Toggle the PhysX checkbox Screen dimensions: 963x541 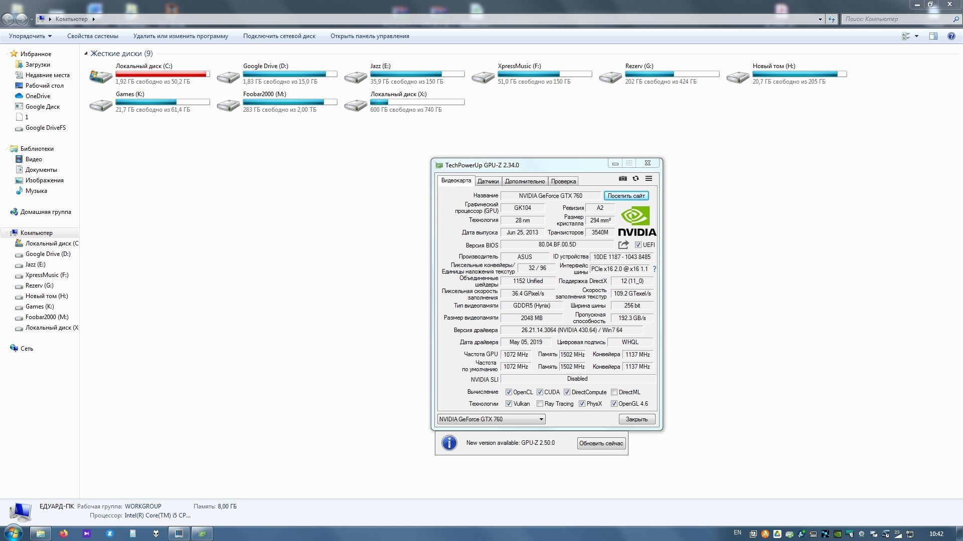[x=582, y=404]
